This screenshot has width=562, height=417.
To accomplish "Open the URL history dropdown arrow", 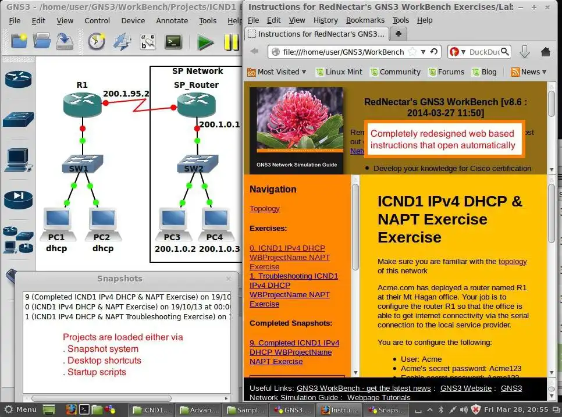I will point(424,52).
